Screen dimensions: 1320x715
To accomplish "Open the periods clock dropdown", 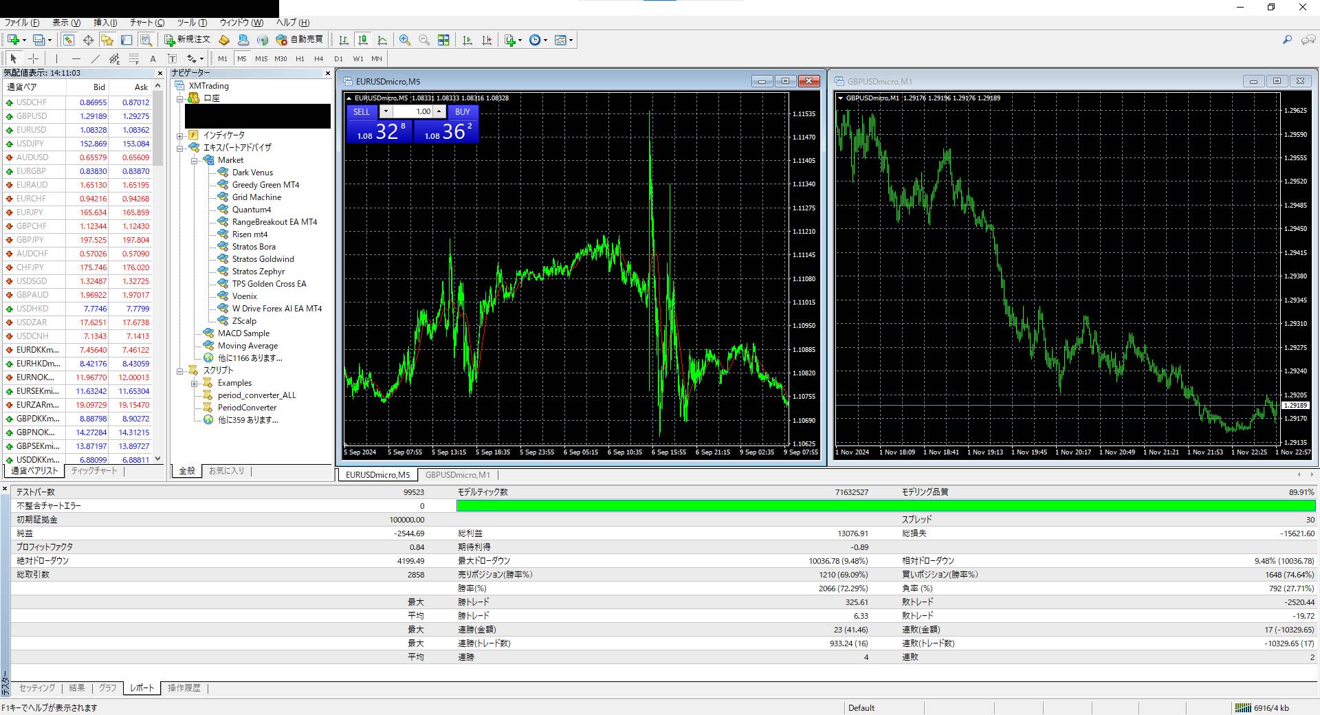I will pyautogui.click(x=538, y=40).
